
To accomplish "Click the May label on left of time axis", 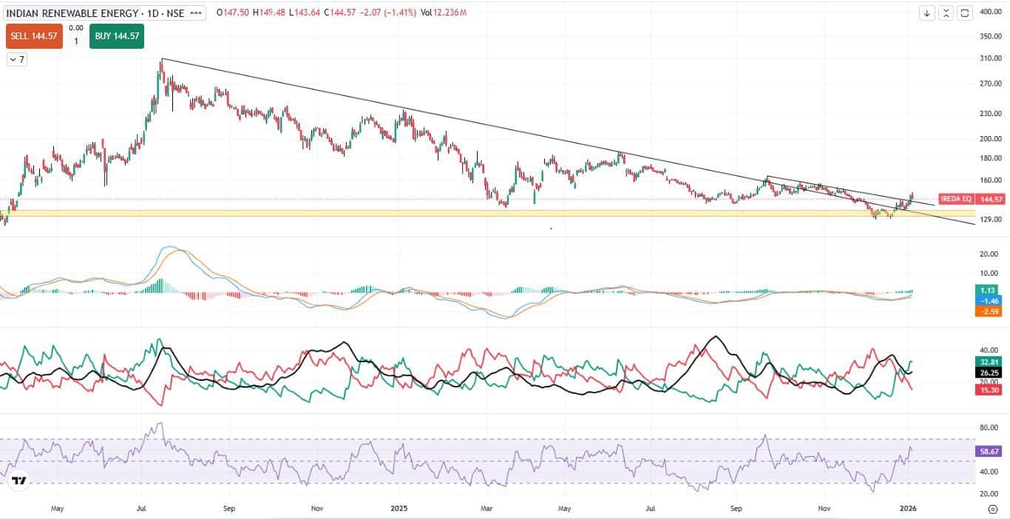I will 58,509.
